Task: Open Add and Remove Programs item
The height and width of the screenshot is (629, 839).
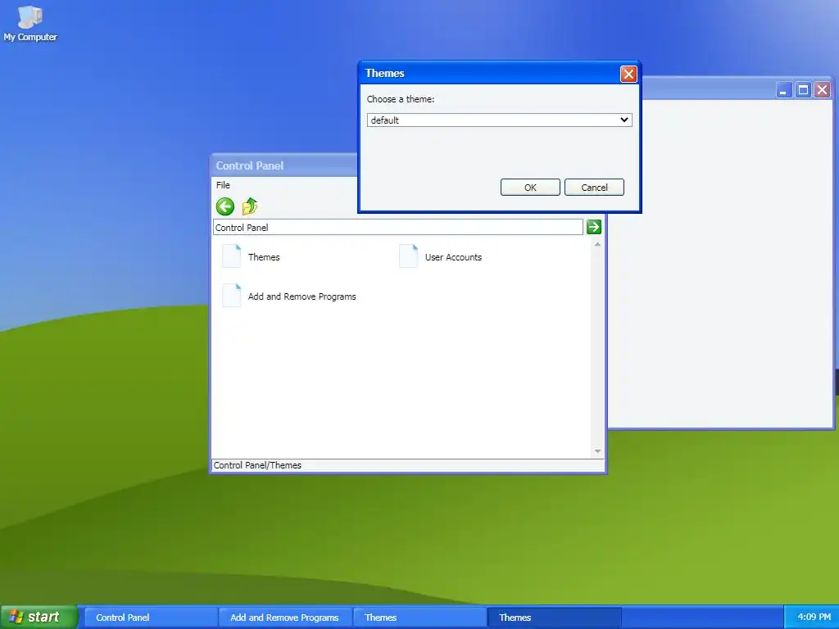Action: [289, 296]
